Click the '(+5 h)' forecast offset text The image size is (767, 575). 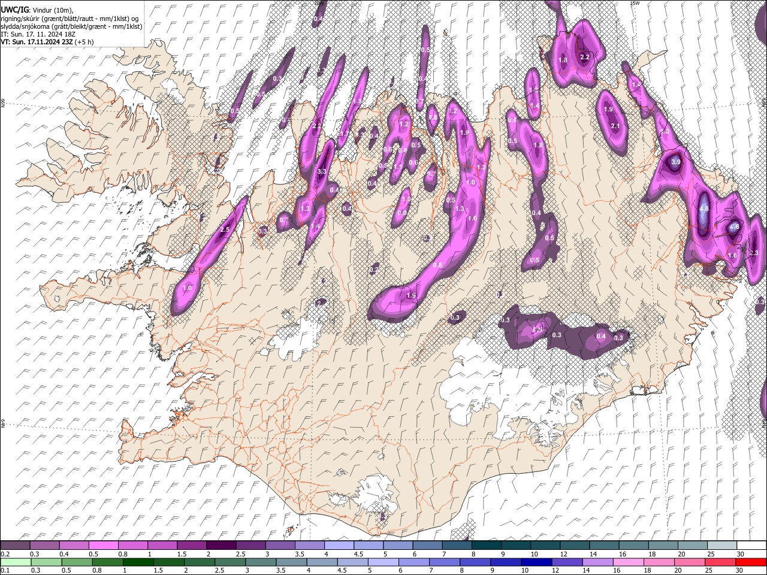click(84, 42)
